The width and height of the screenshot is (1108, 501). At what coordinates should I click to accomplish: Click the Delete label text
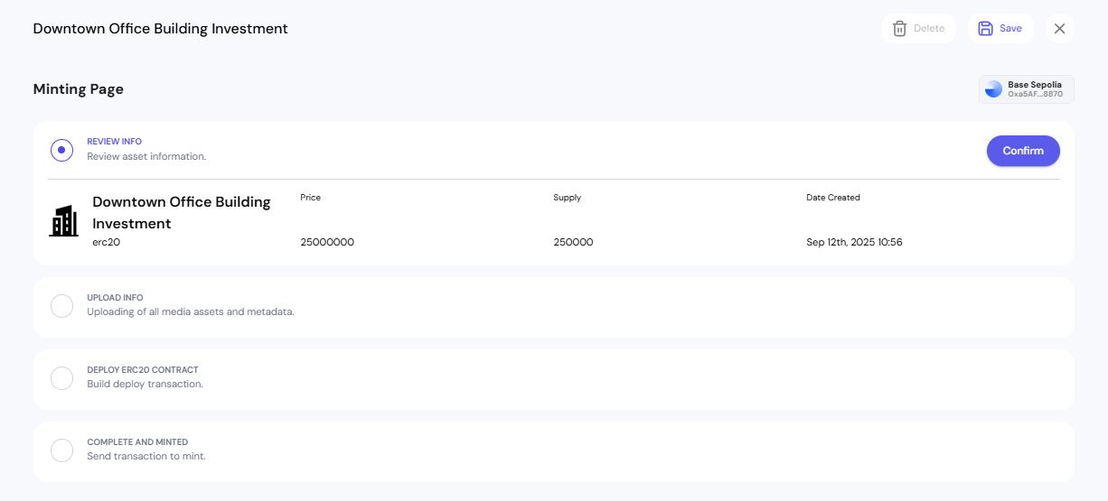point(929,29)
